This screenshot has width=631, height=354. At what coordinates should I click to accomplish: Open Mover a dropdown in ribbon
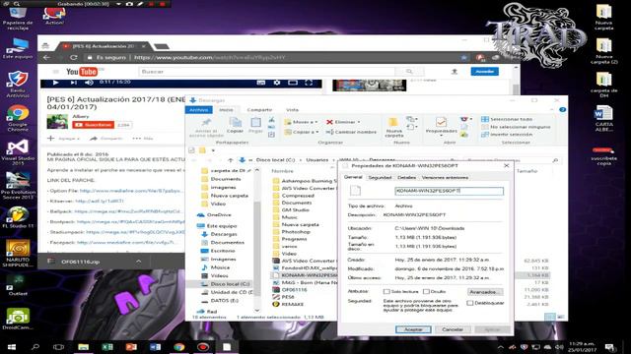pyautogui.click(x=301, y=122)
